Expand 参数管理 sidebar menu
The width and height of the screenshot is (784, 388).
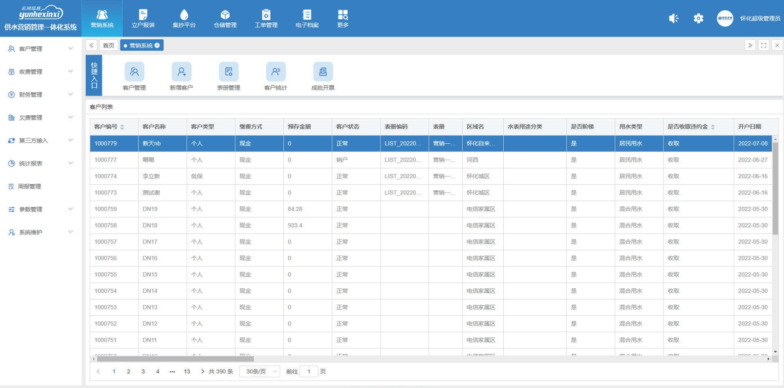pyautogui.click(x=41, y=209)
